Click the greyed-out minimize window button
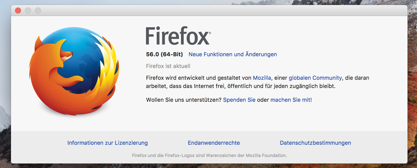This screenshot has width=417, height=168. coord(28,10)
